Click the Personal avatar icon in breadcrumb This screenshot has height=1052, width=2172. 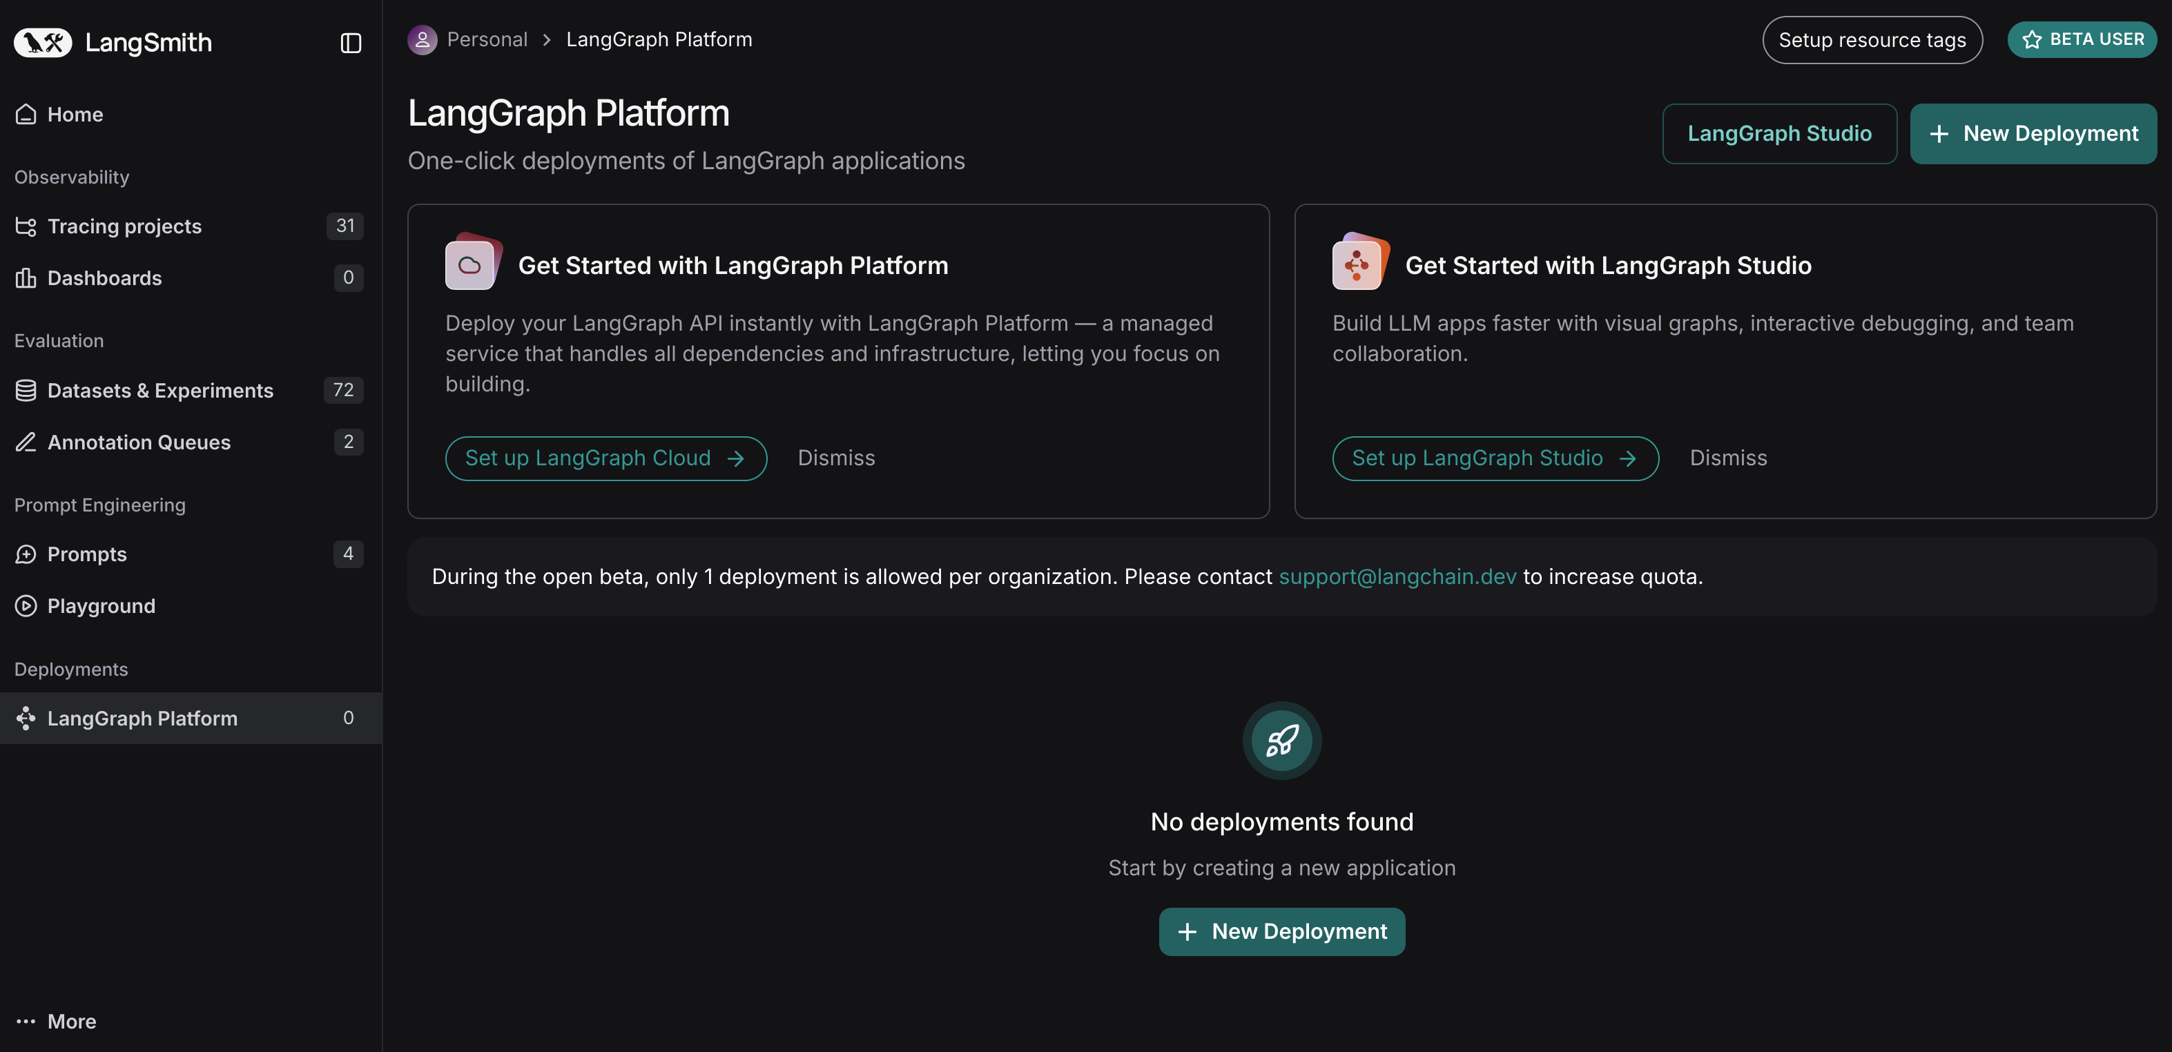(x=423, y=39)
